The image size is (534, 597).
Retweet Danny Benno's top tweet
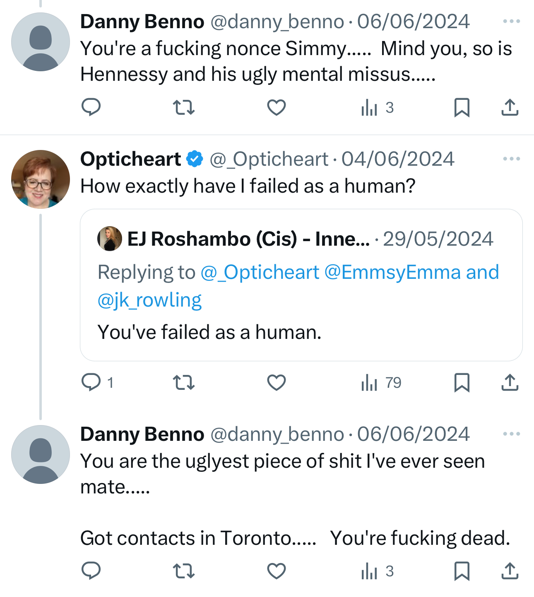point(183,107)
